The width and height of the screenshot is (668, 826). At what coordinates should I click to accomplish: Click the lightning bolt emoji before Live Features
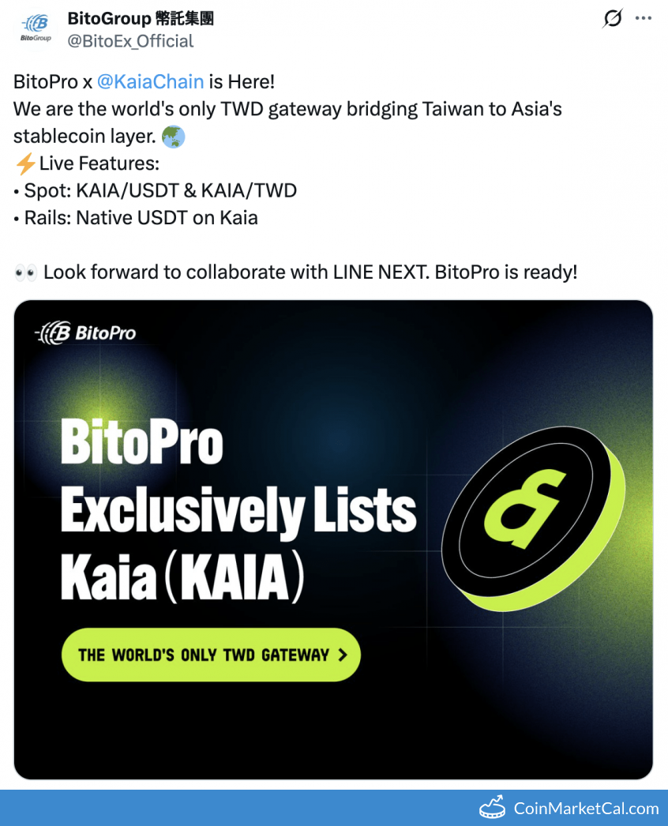[25, 164]
